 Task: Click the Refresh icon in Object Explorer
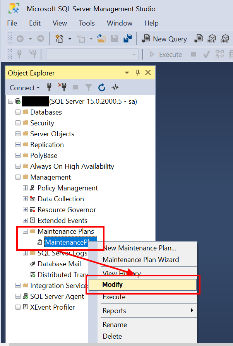click(x=102, y=87)
